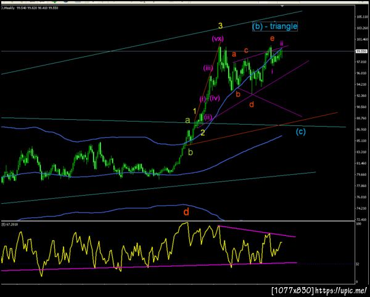Select the magenta '(iii)' wave label
This screenshot has width=370, height=297.
[208, 69]
